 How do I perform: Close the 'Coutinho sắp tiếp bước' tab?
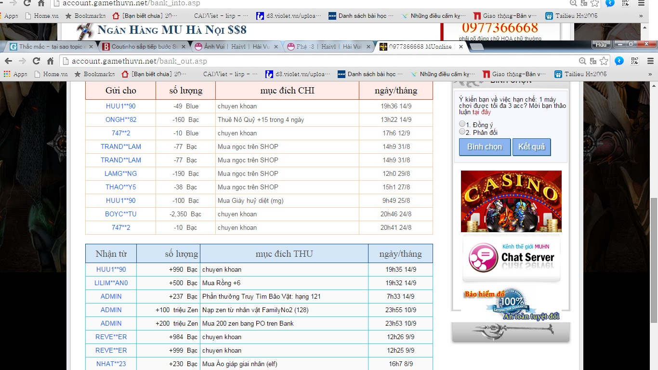[x=184, y=47]
